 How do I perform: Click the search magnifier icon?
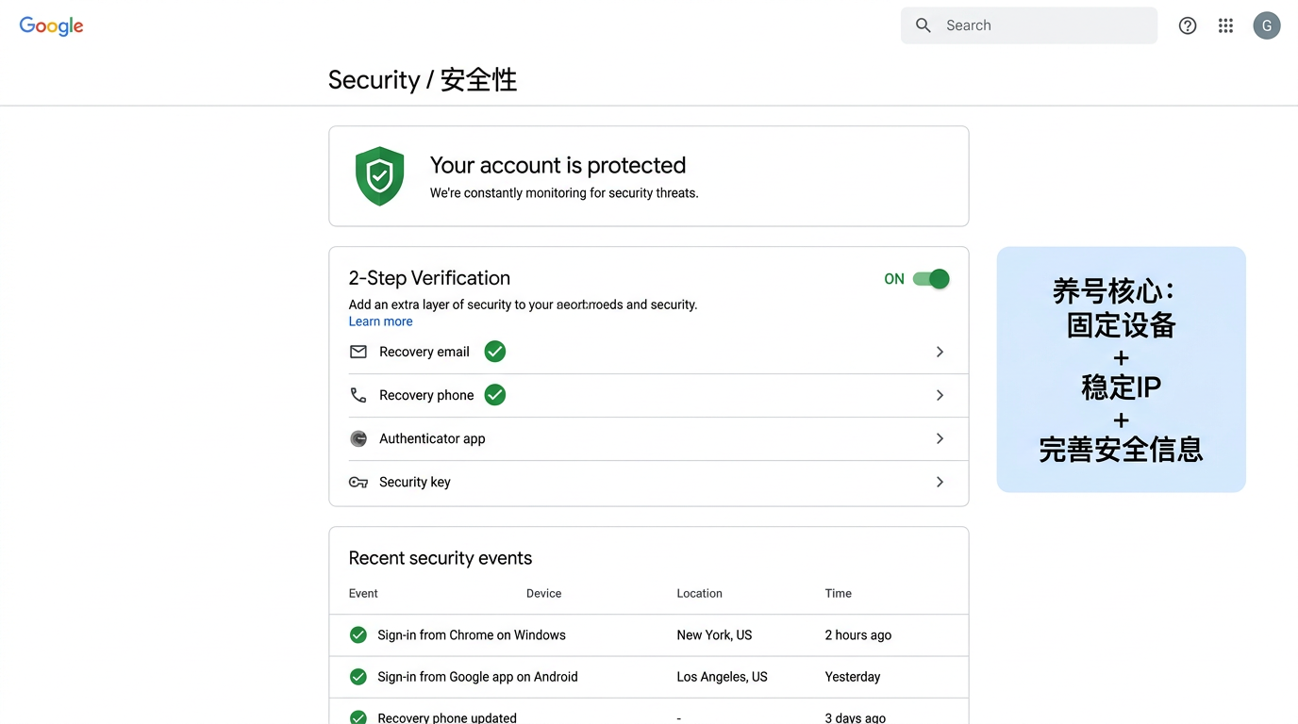click(x=923, y=25)
